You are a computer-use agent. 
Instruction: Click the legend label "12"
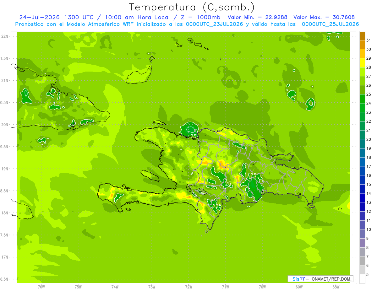pyautogui.click(x=369, y=212)
